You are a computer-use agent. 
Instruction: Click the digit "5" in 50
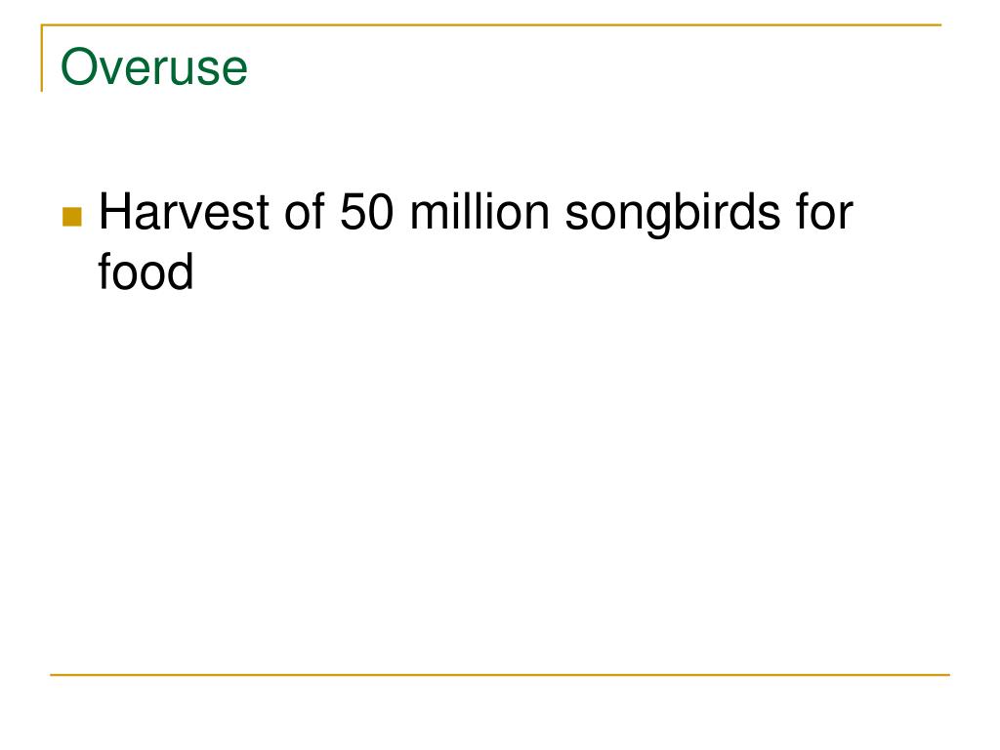[353, 213]
